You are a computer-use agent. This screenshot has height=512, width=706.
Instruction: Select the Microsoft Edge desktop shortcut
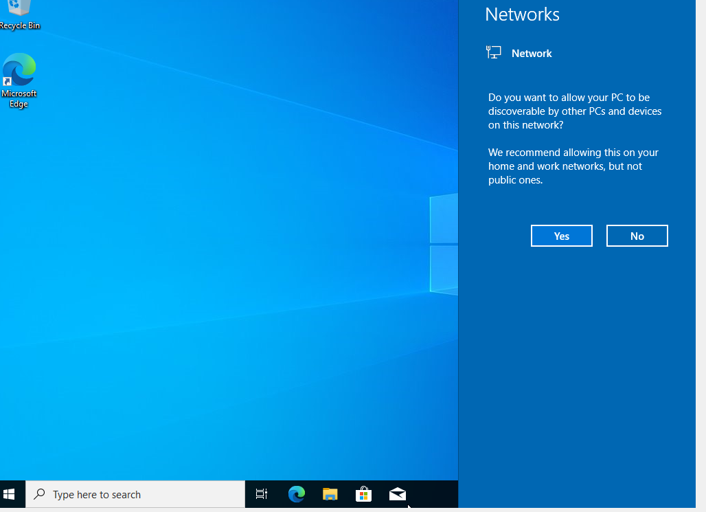pos(19,80)
